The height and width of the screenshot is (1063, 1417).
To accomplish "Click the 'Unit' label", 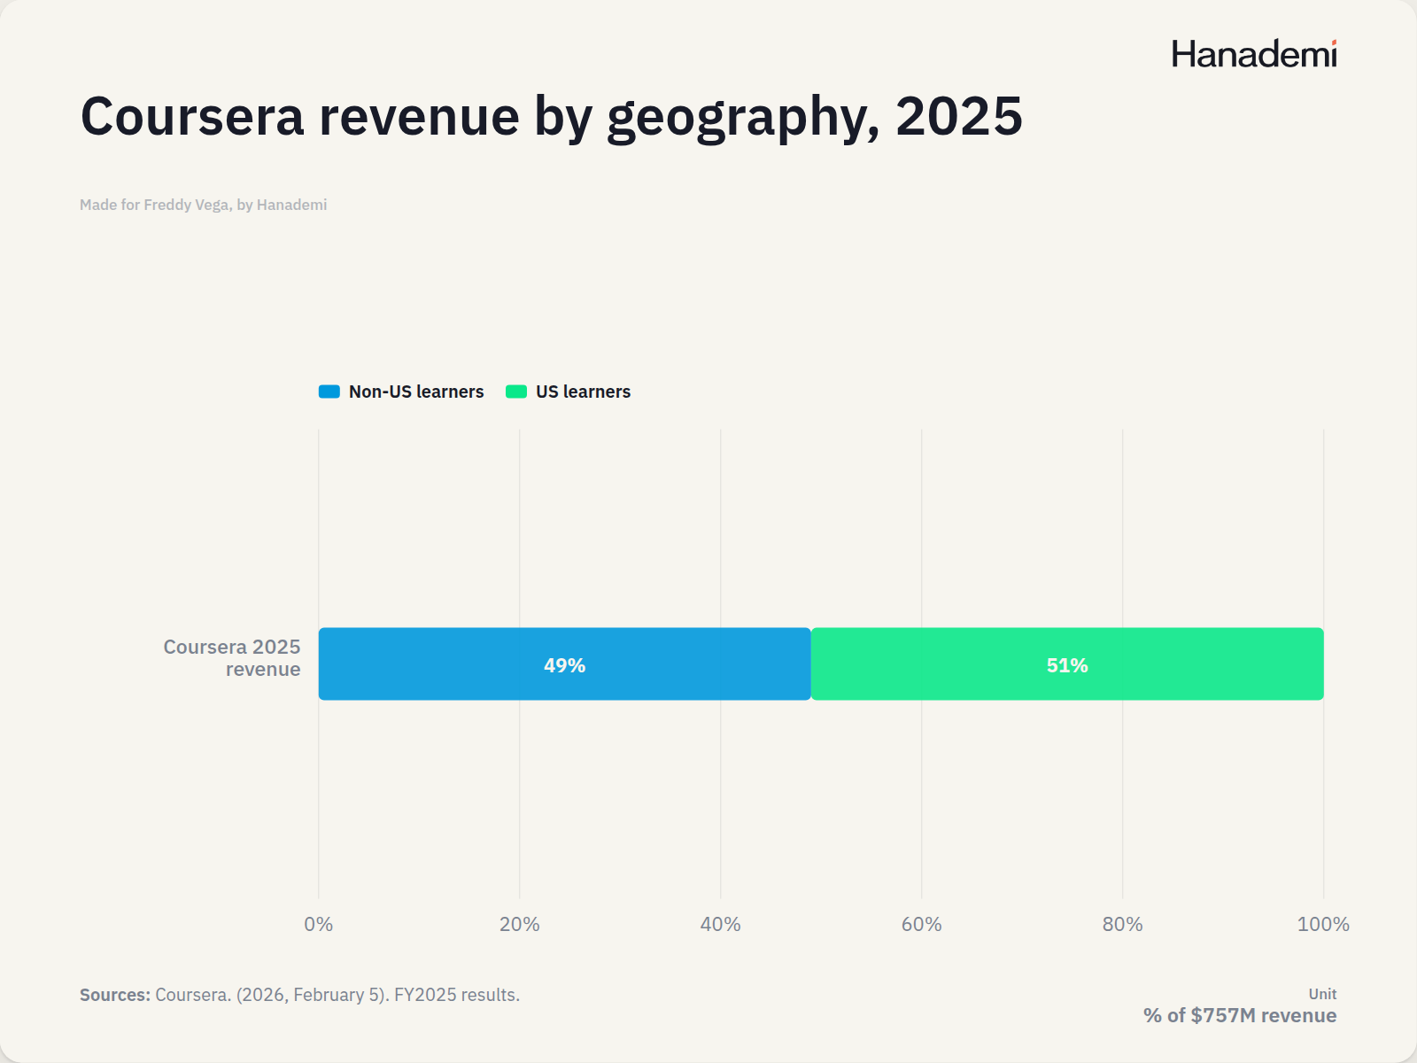I will [x=1323, y=994].
